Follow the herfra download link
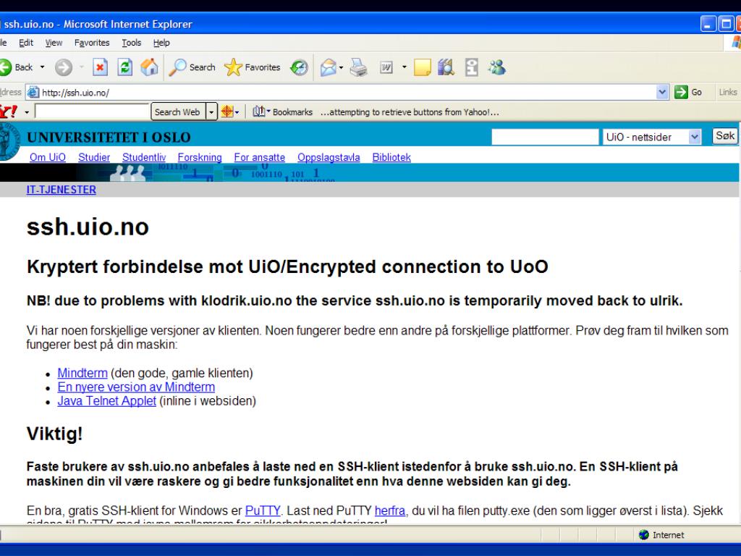Viewport: 741px width, 556px height. click(x=390, y=510)
